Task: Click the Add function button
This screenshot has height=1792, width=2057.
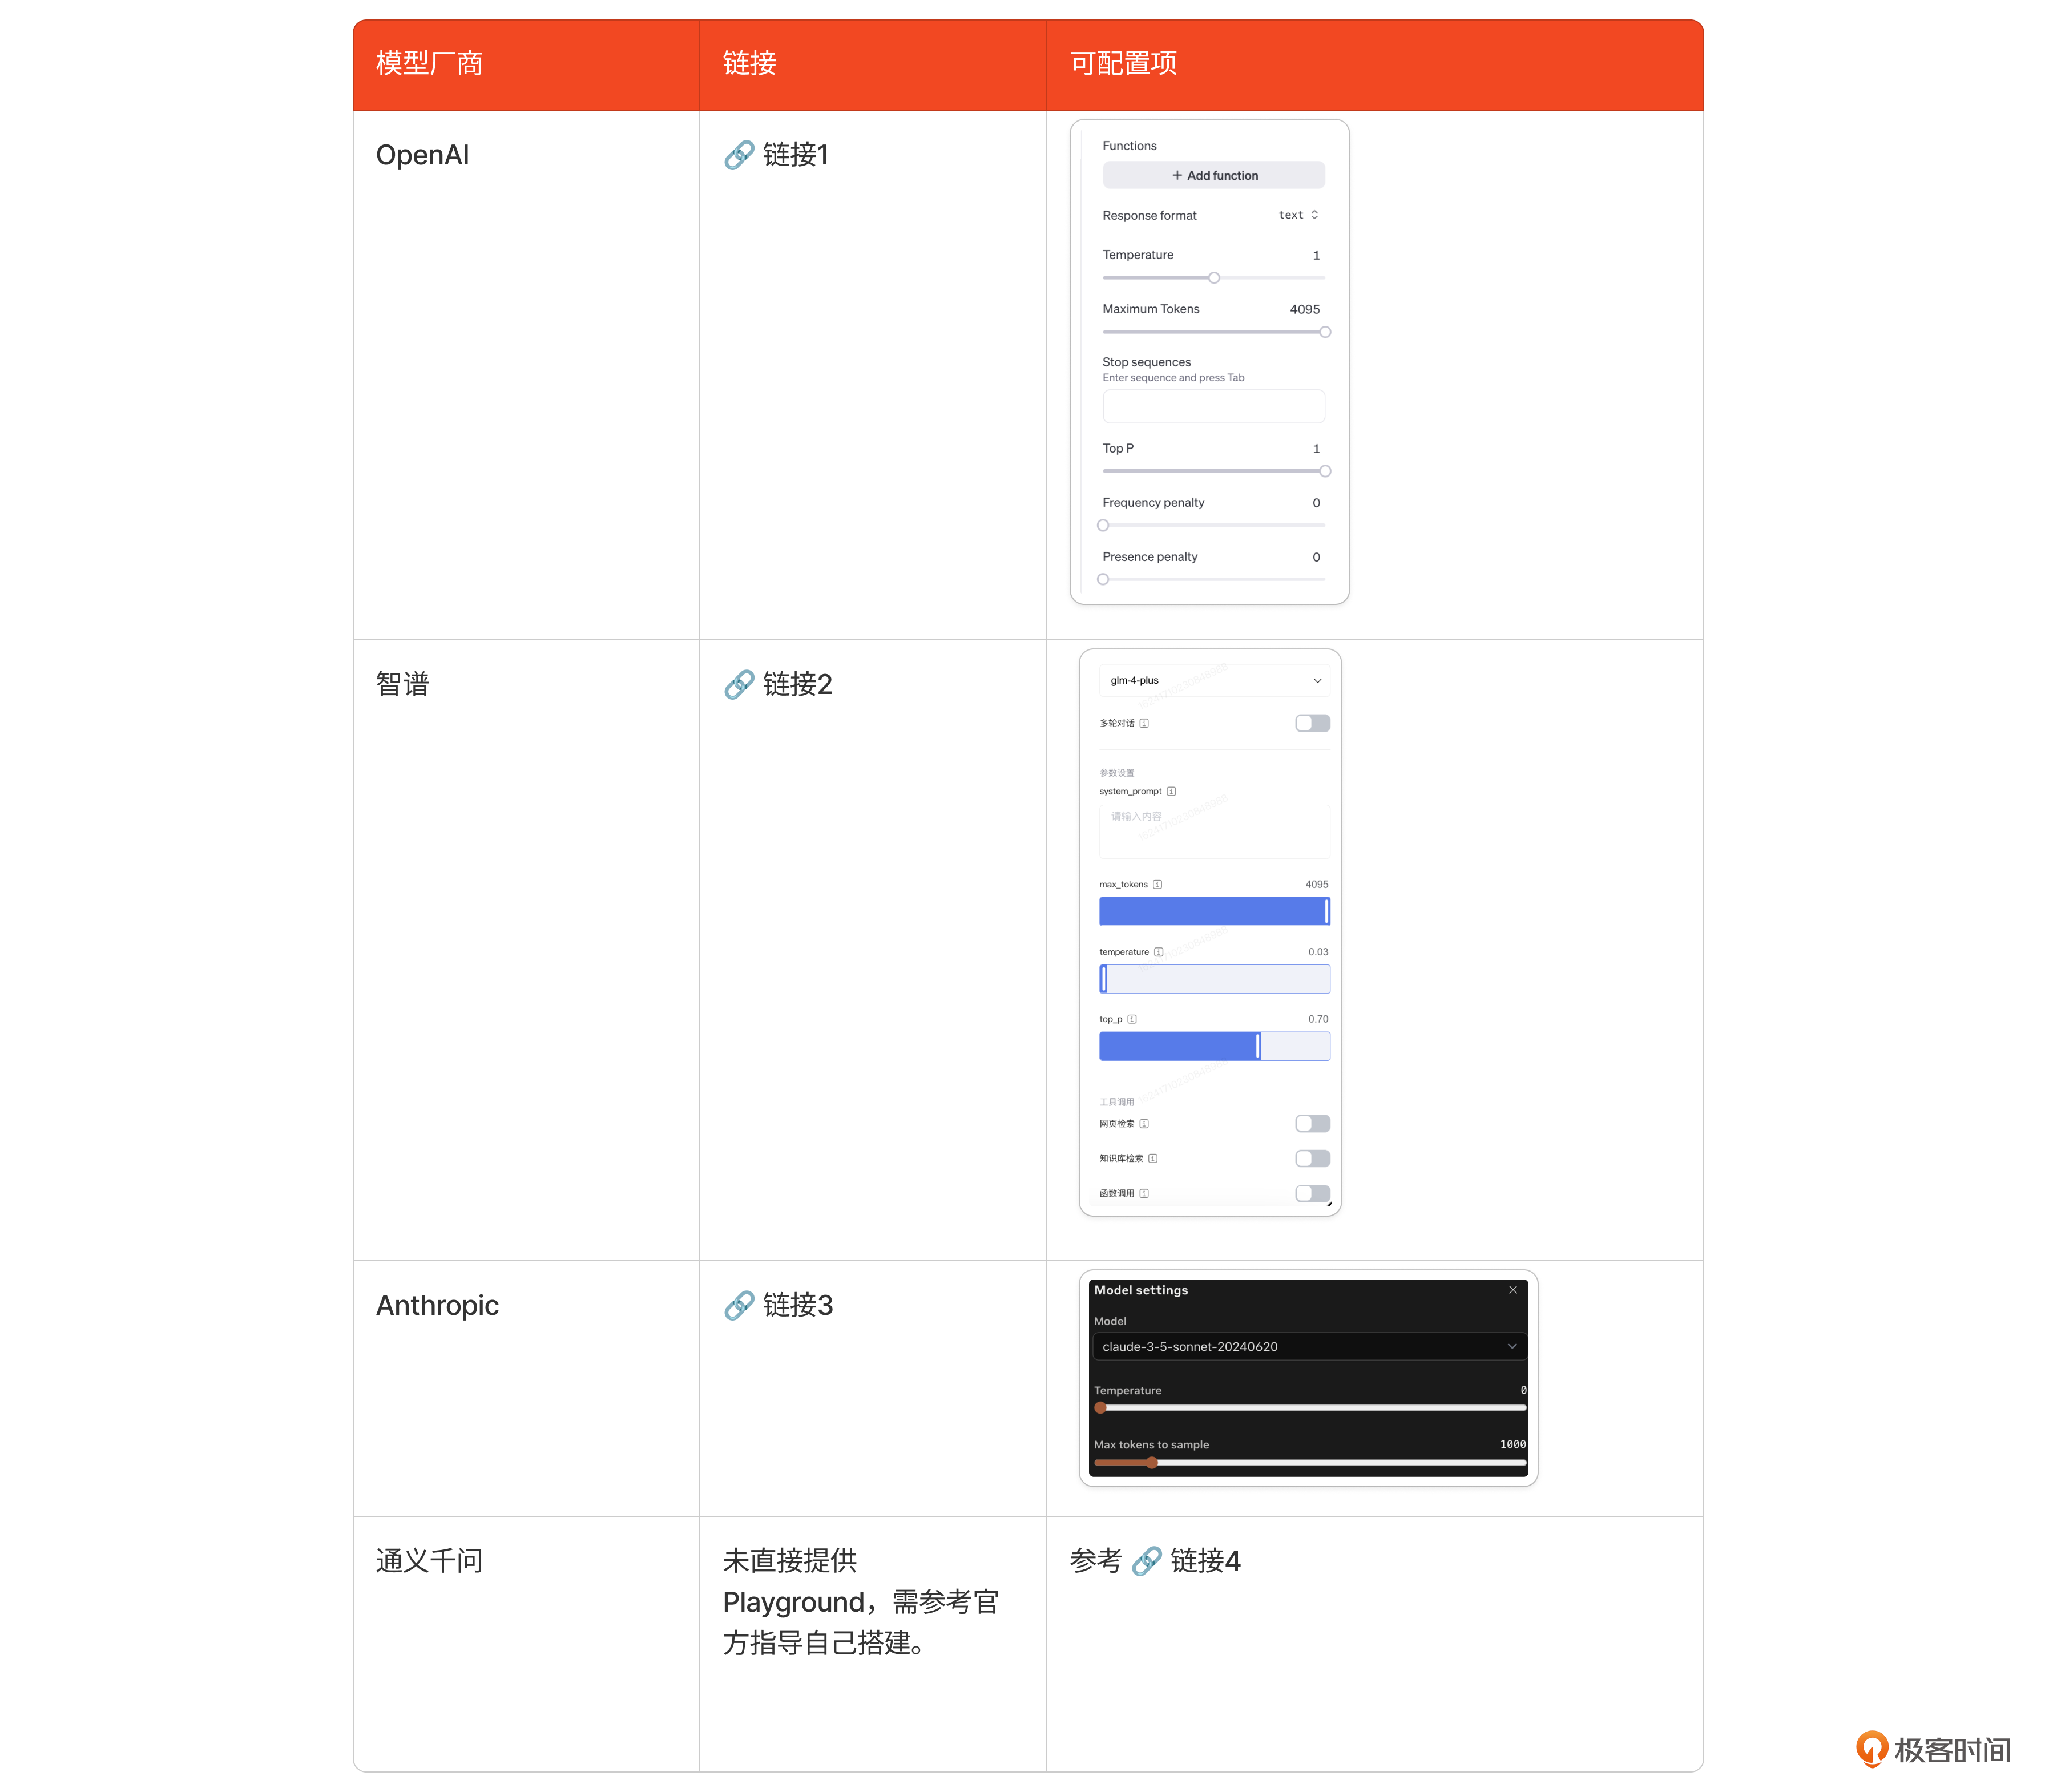Action: (1213, 175)
